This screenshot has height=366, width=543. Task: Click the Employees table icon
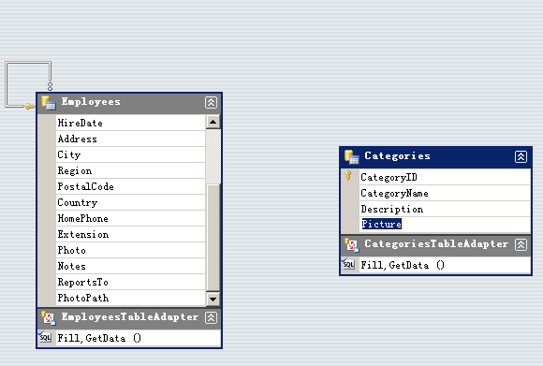pyautogui.click(x=49, y=103)
